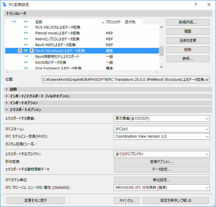This screenshot has height=207, width=216.
Task: Select Plancal novaによるデータ変換 row
Action: pyautogui.click(x=82, y=33)
